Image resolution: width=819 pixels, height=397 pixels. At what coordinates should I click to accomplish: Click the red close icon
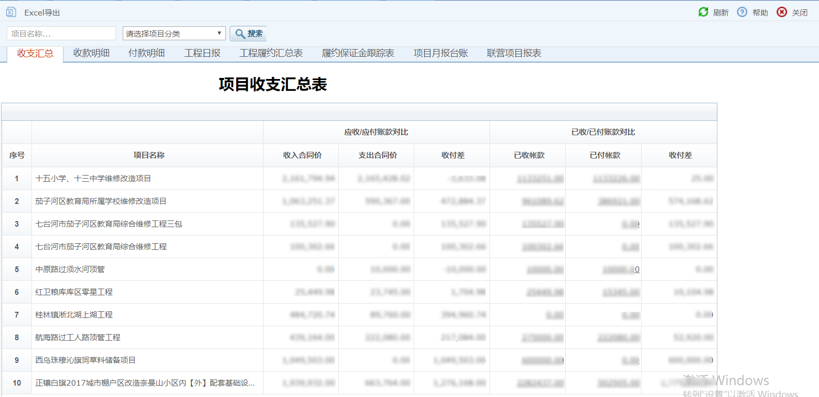click(782, 12)
